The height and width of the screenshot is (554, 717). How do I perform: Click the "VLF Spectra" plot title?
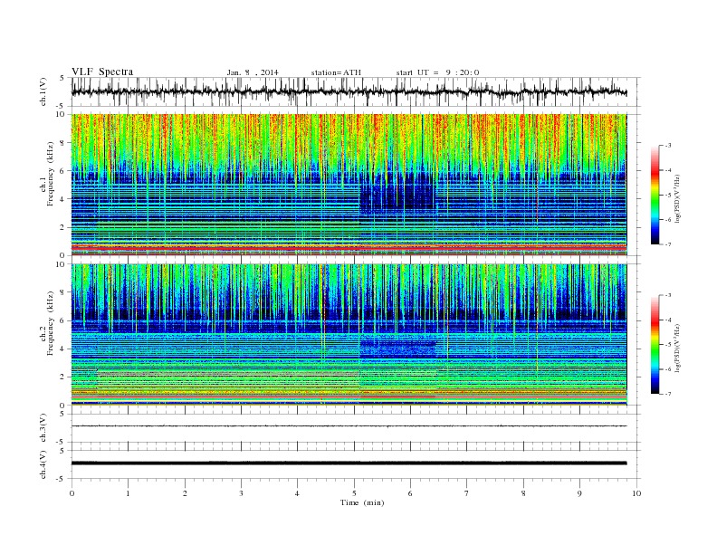102,72
